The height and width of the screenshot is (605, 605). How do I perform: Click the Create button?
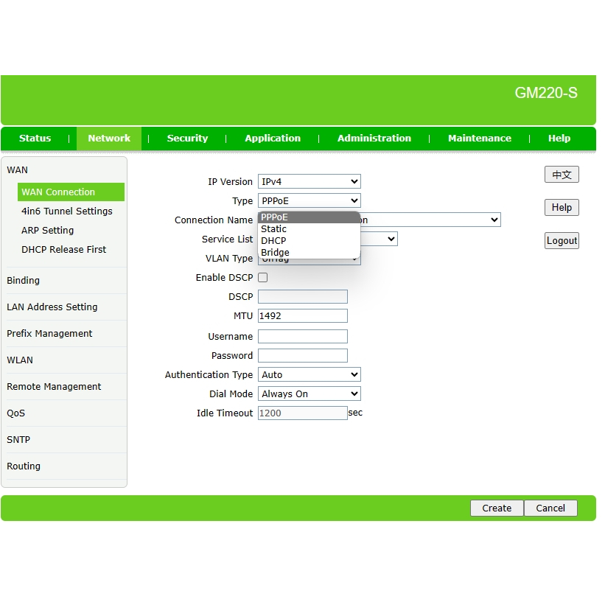click(x=497, y=508)
